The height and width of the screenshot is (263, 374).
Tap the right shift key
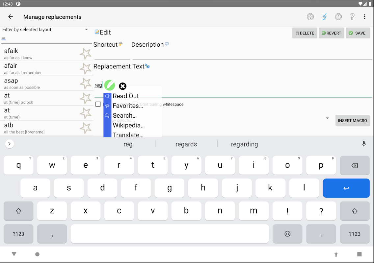[355, 211]
